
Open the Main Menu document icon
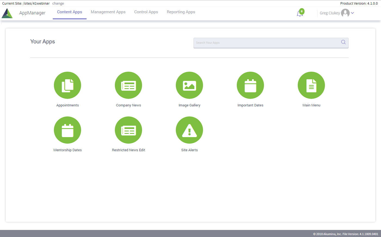pos(311,85)
